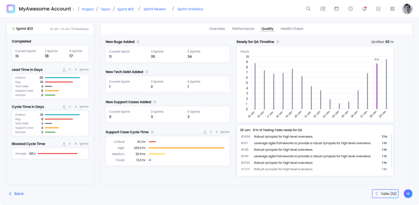Image resolution: width=419 pixels, height=205 pixels.
Task: Open notifications bell icon
Action: pos(364,9)
